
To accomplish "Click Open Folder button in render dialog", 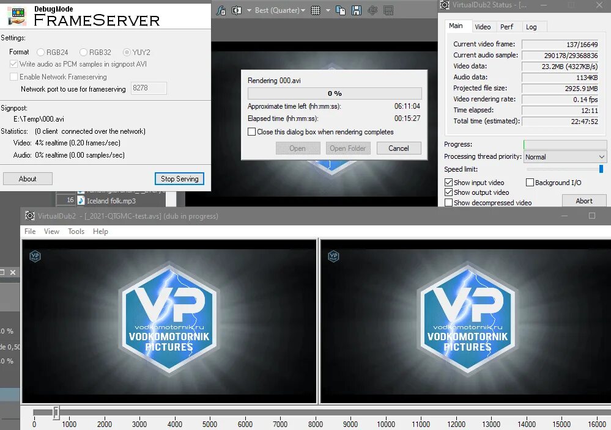I will click(348, 148).
